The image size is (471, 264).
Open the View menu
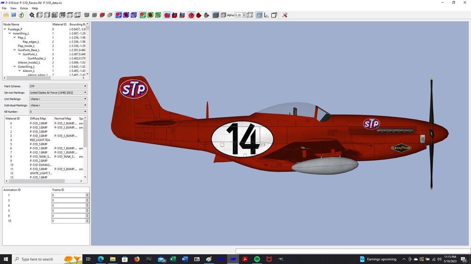point(13,8)
